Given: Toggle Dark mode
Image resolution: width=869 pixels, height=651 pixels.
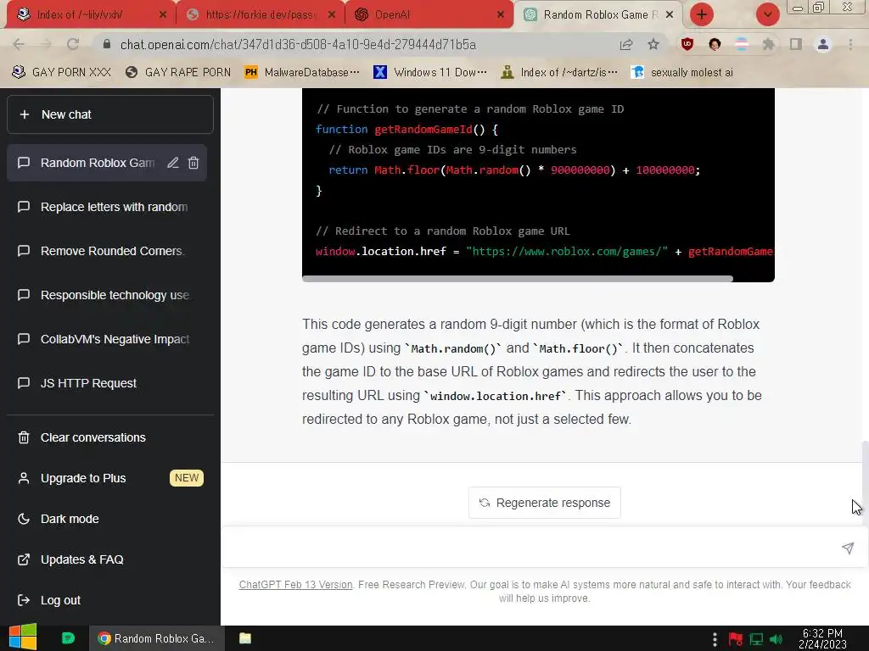Looking at the screenshot, I should click(109, 519).
